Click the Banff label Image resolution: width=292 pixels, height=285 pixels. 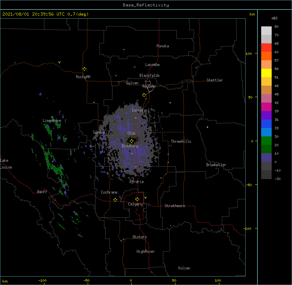click(42, 192)
